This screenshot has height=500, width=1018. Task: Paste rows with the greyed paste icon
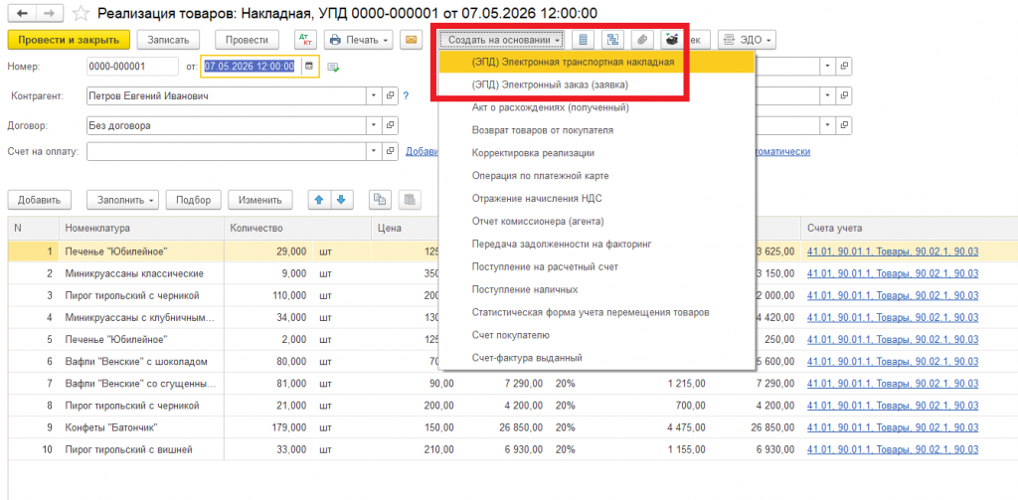(x=411, y=200)
